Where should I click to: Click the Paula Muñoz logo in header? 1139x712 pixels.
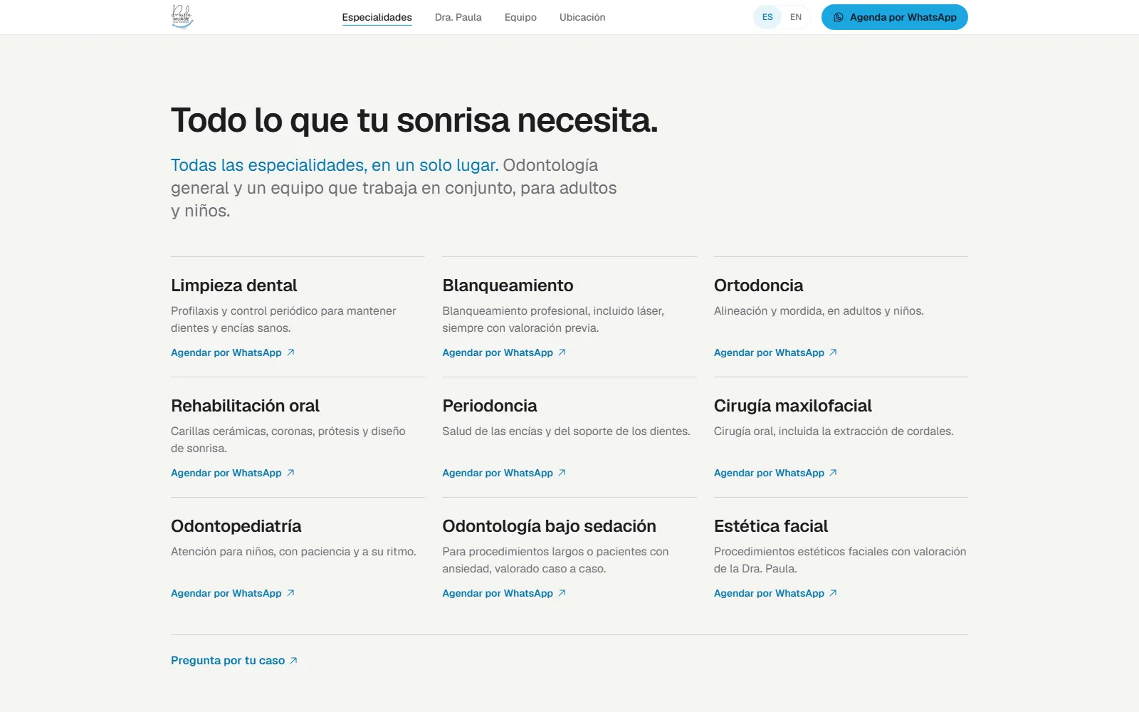[182, 16]
